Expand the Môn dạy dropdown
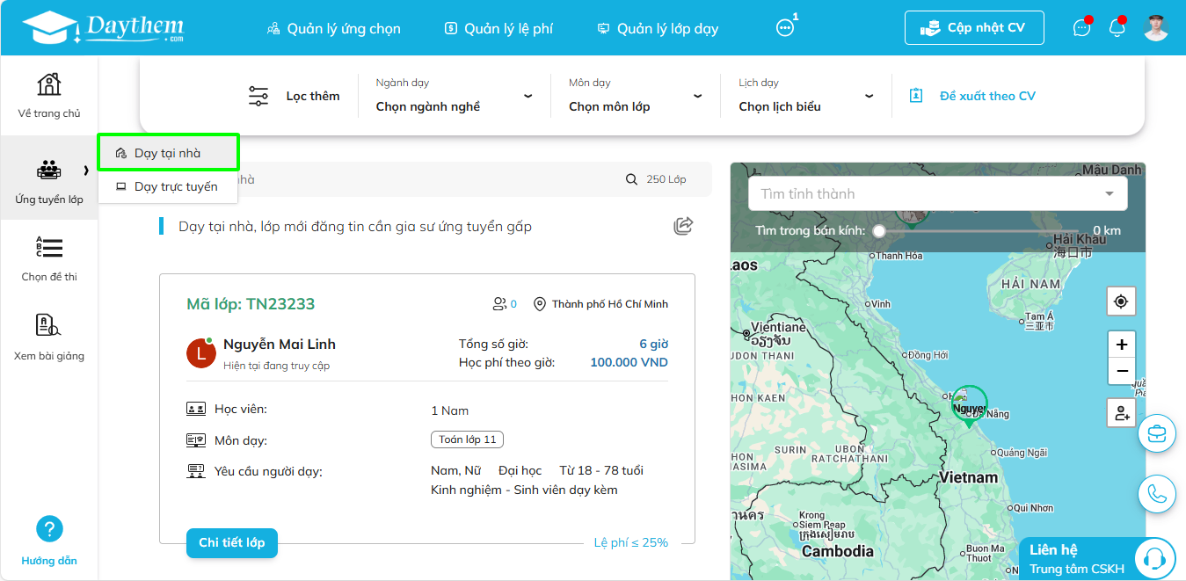This screenshot has height=581, width=1186. point(636,96)
